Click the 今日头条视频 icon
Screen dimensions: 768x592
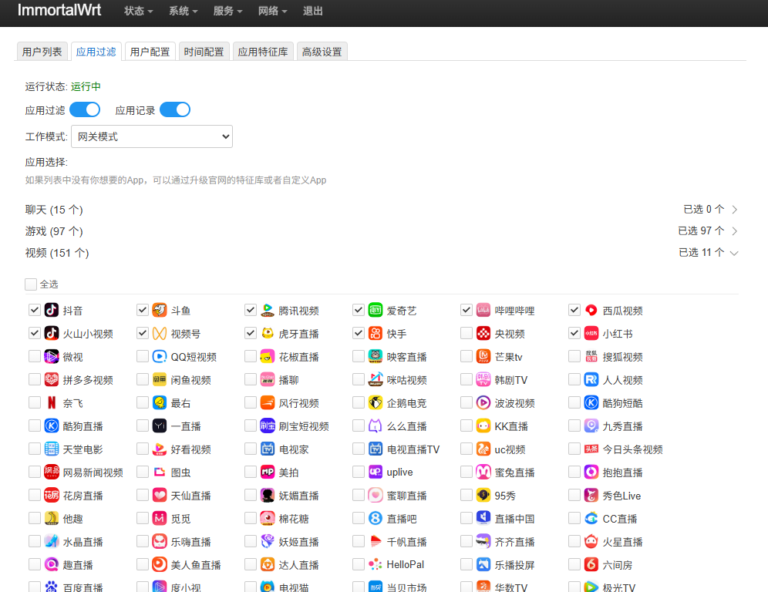point(591,449)
